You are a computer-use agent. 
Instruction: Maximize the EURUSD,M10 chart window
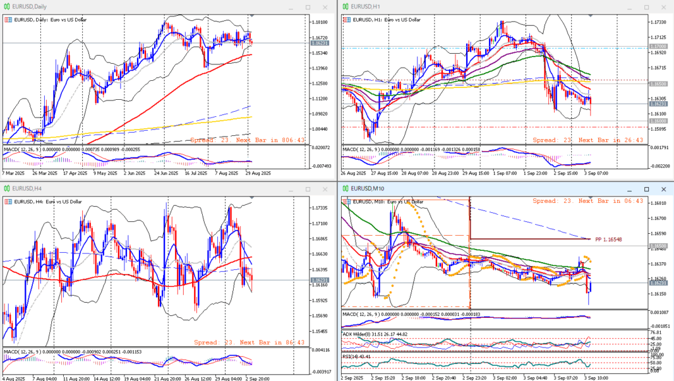point(646,189)
